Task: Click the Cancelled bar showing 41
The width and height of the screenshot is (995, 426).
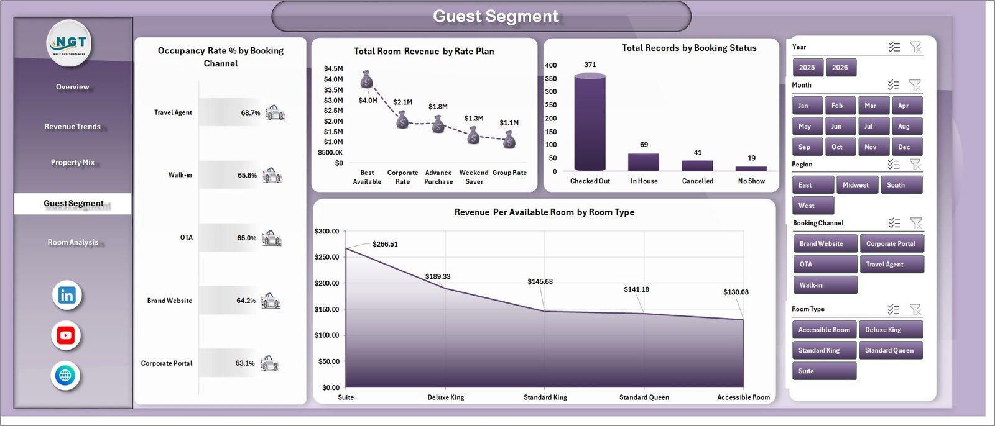Action: 698,166
